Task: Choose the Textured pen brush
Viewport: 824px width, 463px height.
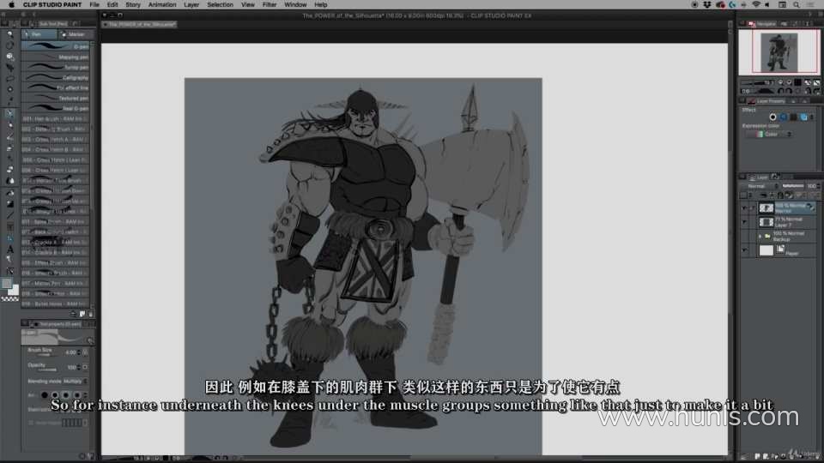Action: (56, 98)
